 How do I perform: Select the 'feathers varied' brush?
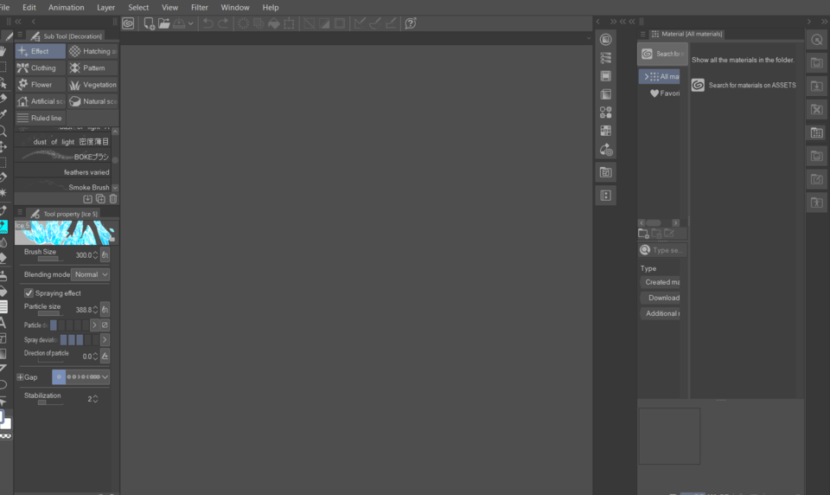[x=63, y=171]
